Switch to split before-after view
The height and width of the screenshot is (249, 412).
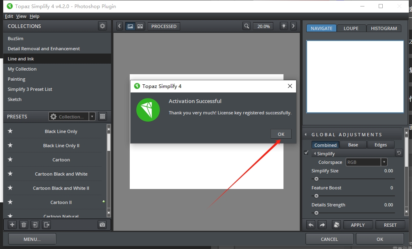[x=140, y=26]
